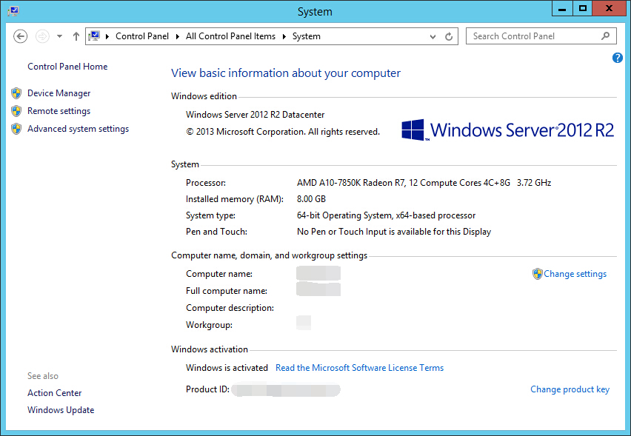631x436 pixels.
Task: Select the 'Windows Server 2012 R2 Datacenter' edition text
Action: click(x=255, y=115)
